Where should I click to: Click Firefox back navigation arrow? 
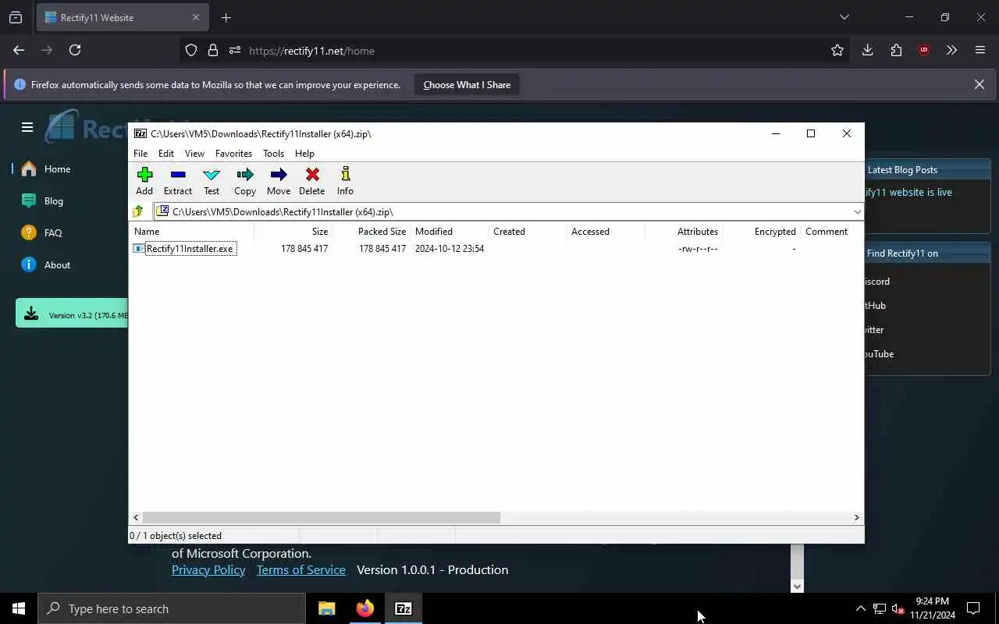click(19, 50)
